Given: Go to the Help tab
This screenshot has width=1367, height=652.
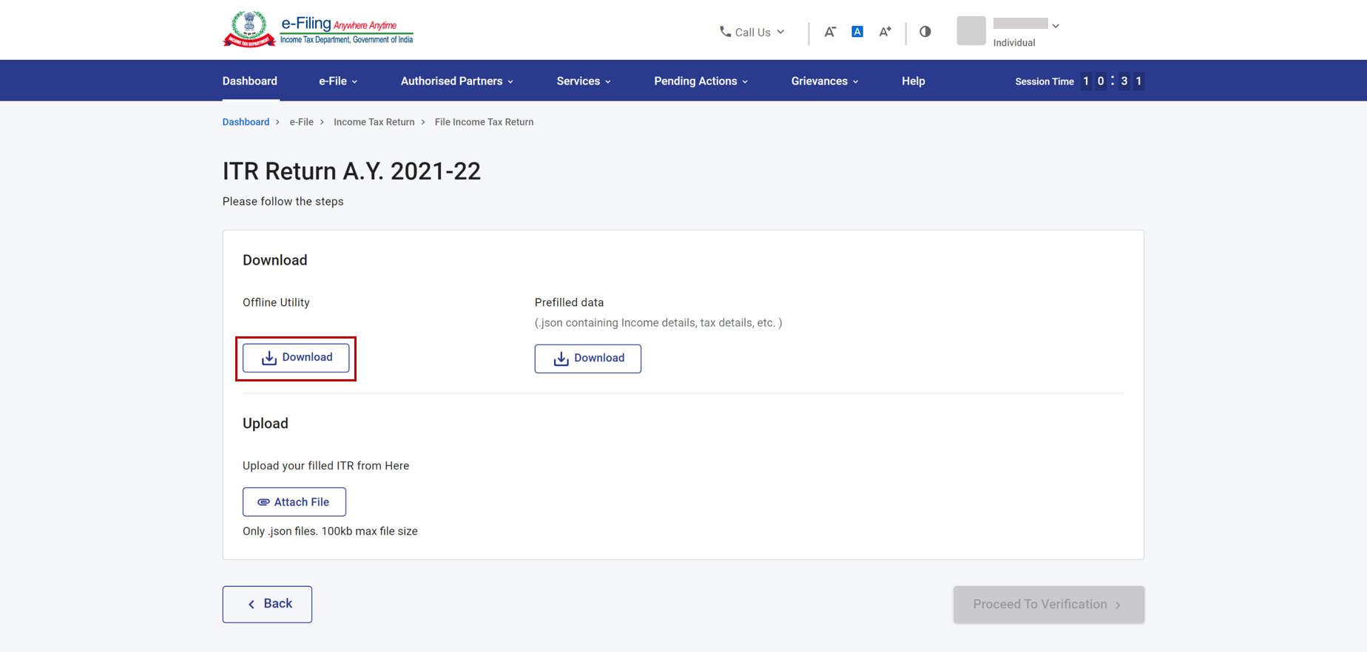Looking at the screenshot, I should (913, 81).
